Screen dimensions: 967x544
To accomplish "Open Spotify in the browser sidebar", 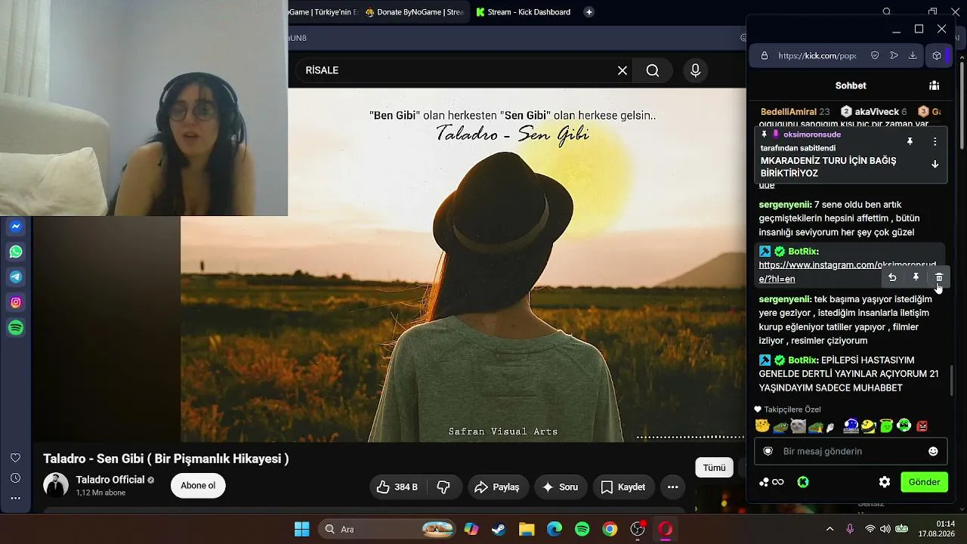I will coord(16,328).
